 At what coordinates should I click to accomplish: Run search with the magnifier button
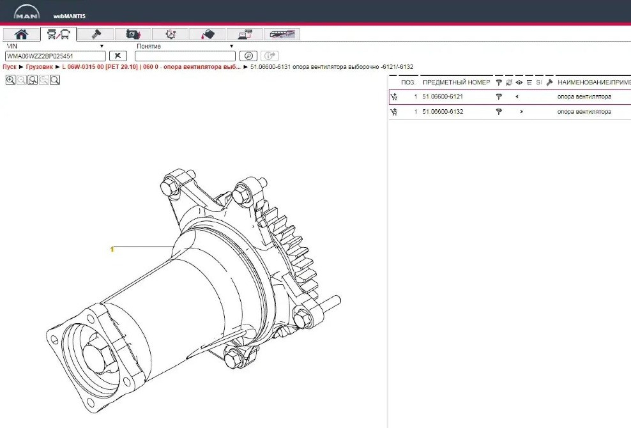pyautogui.click(x=248, y=56)
